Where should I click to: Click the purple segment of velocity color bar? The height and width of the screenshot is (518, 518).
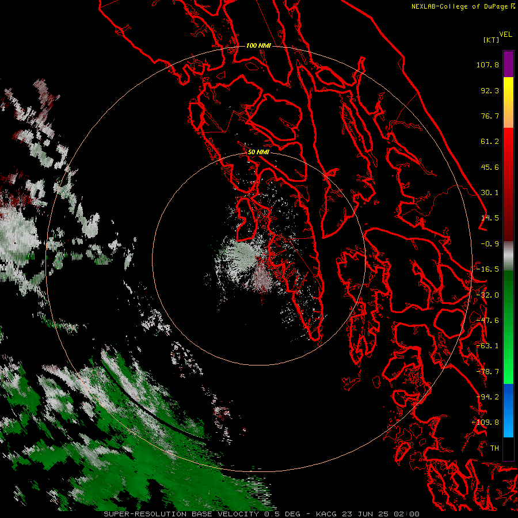click(508, 64)
